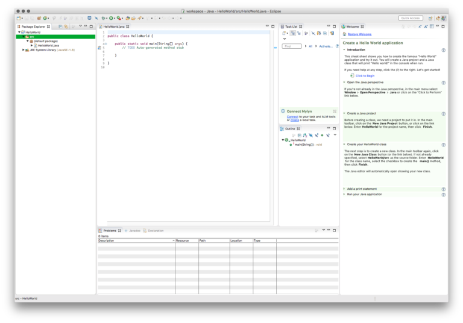Click the Find field in Task List
463x323 pixels.
click(x=291, y=46)
